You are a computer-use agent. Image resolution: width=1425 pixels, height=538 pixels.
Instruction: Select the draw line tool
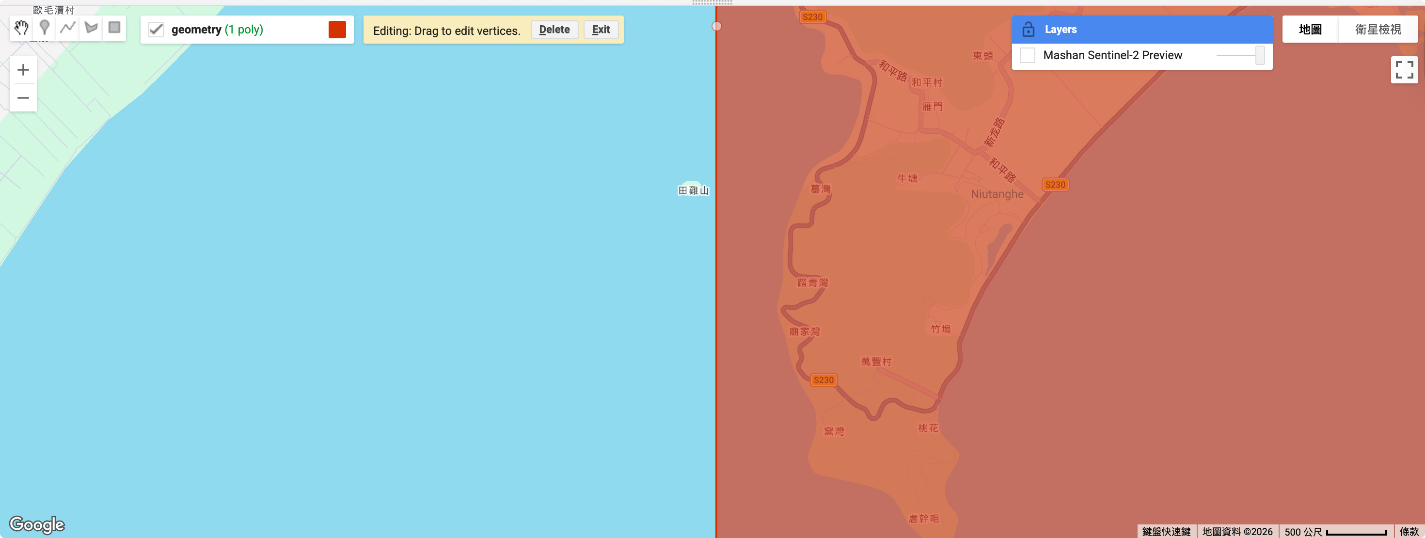(x=68, y=28)
